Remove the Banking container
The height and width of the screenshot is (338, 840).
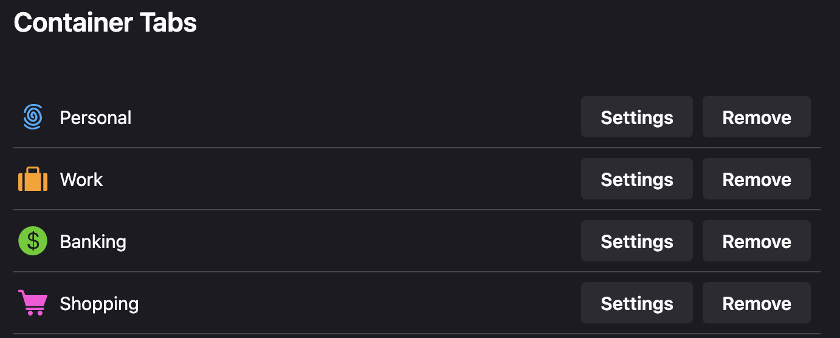click(x=756, y=241)
